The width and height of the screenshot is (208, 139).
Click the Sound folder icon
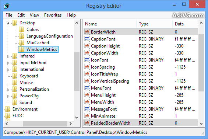pyautogui.click(x=15, y=102)
